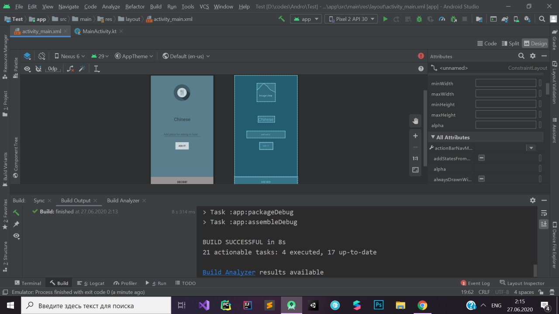Open Attributes panel settings gear
Viewport: 559px width, 314px height.
pyautogui.click(x=533, y=56)
